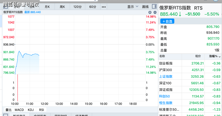
Task: Click latest price label 最新:885.440
Action: pyautogui.click(x=32, y=12)
